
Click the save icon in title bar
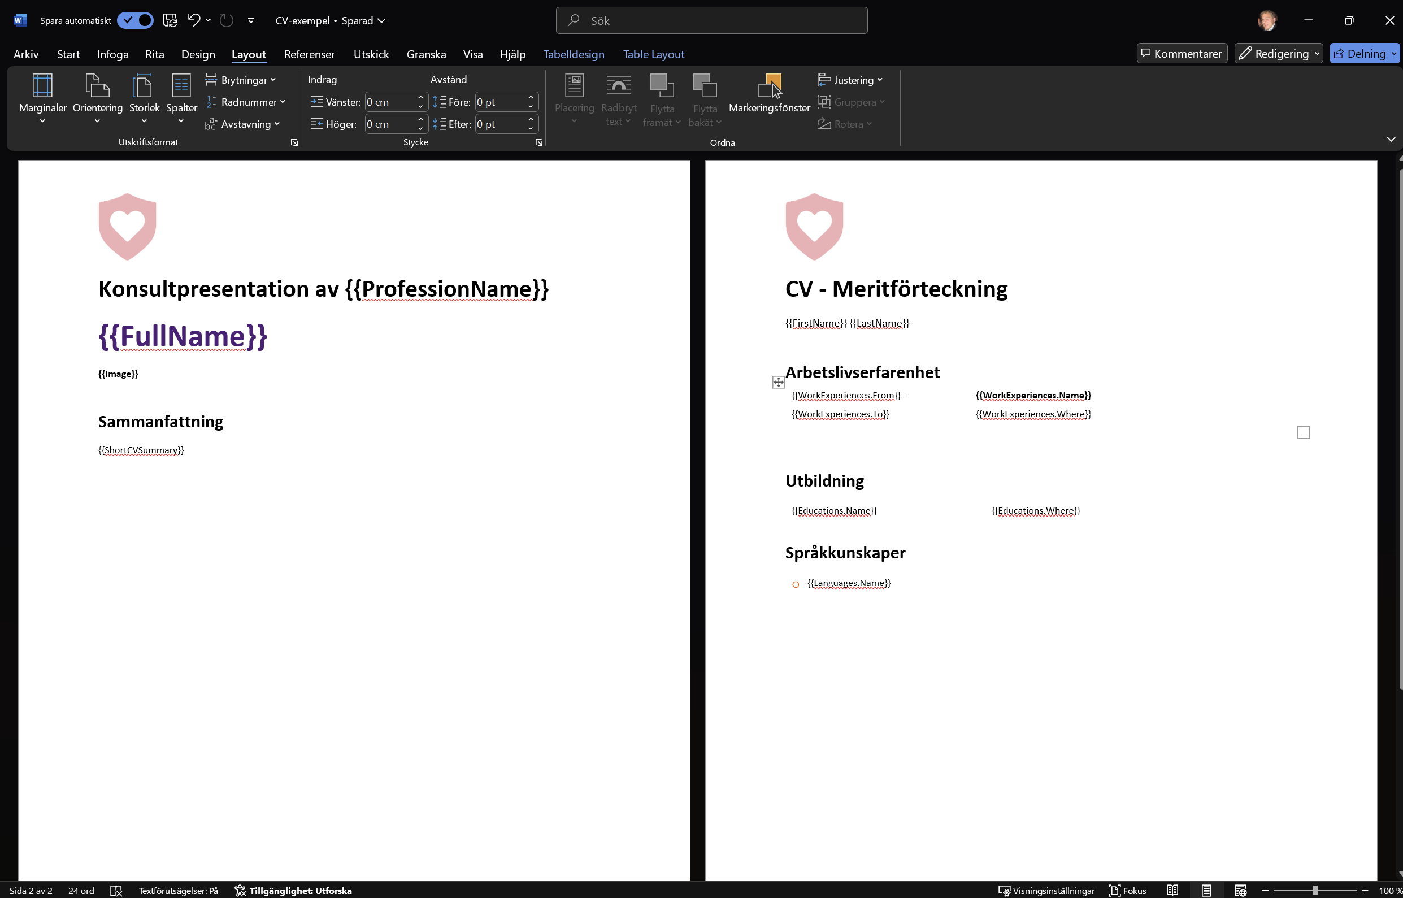pos(170,20)
